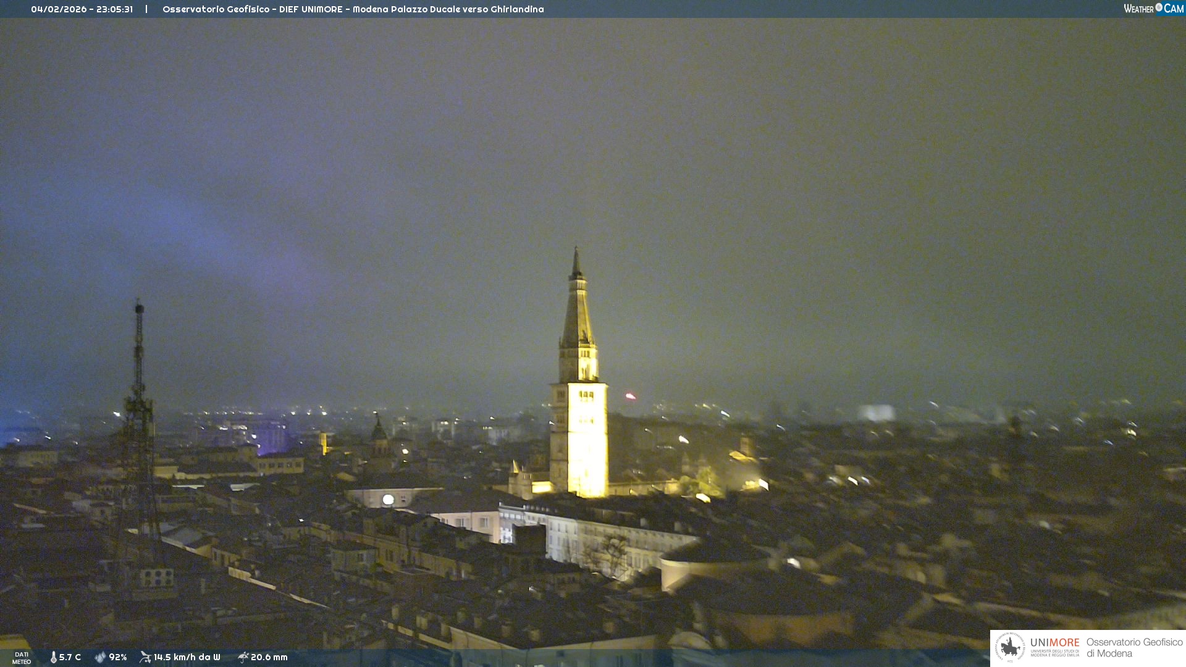Open the DATI METEO label
The image size is (1186, 667).
click(x=22, y=658)
